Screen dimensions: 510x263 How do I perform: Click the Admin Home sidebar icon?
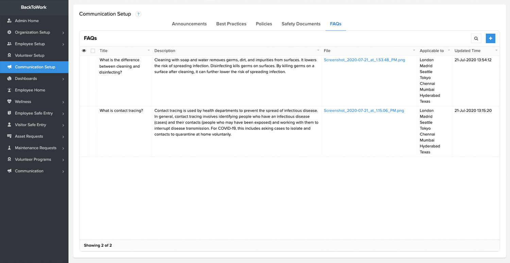click(x=10, y=21)
